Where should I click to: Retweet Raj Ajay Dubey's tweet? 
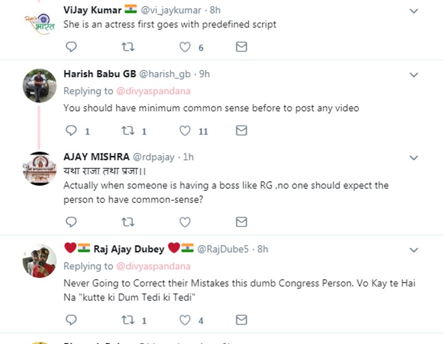128,319
